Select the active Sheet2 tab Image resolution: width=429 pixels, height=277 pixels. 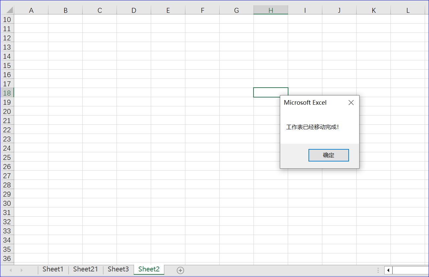pos(149,269)
